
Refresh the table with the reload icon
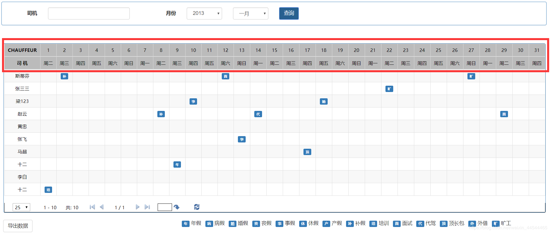(197, 207)
